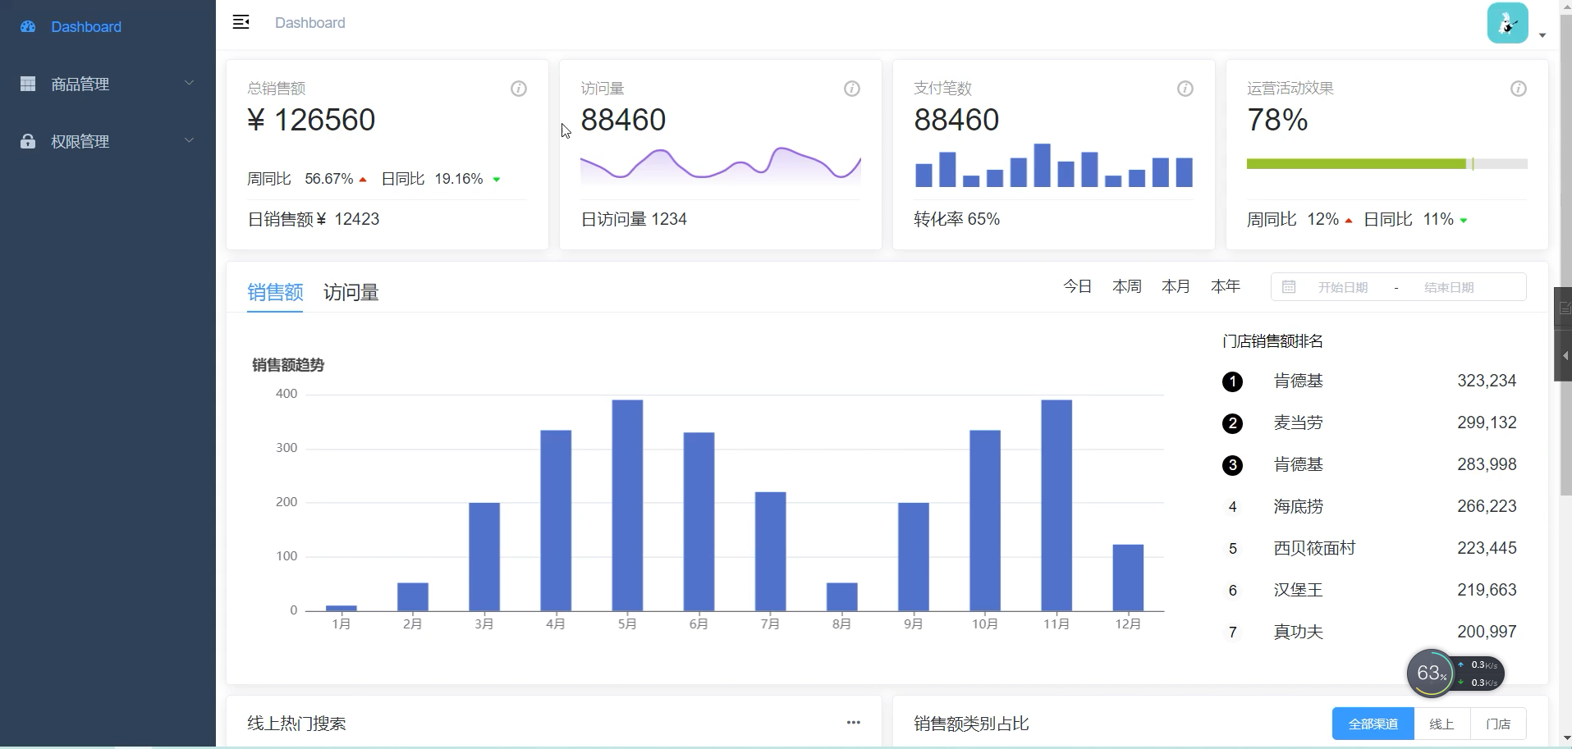The height and width of the screenshot is (749, 1572).
Task: Click info icon on 总销售额 card
Action: (x=519, y=89)
